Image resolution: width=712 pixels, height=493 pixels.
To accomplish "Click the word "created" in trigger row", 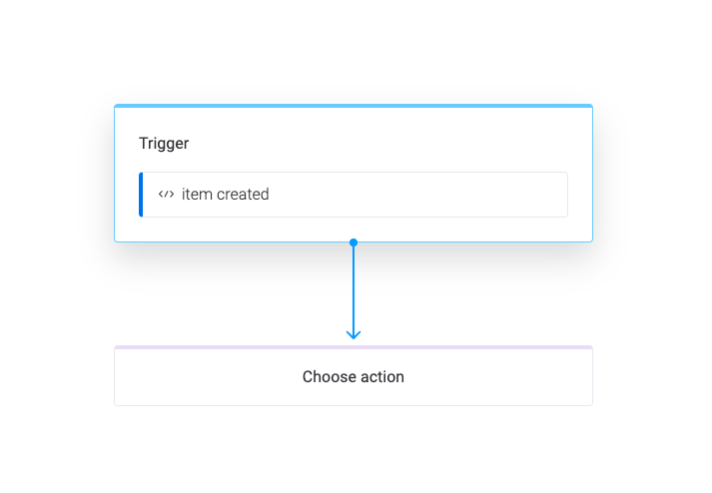I will pyautogui.click(x=243, y=195).
